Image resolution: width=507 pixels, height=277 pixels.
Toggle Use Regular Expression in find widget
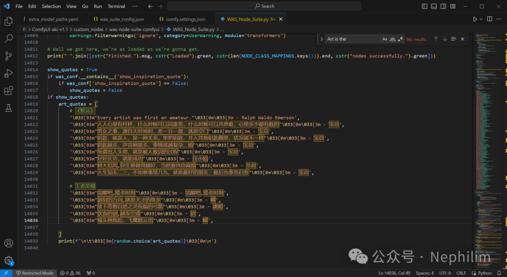[400, 39]
